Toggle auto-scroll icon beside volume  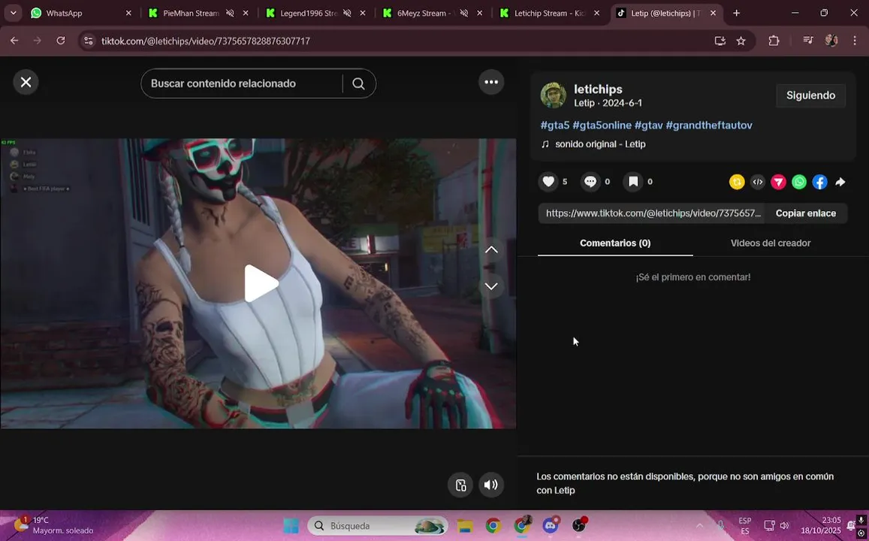click(x=460, y=485)
